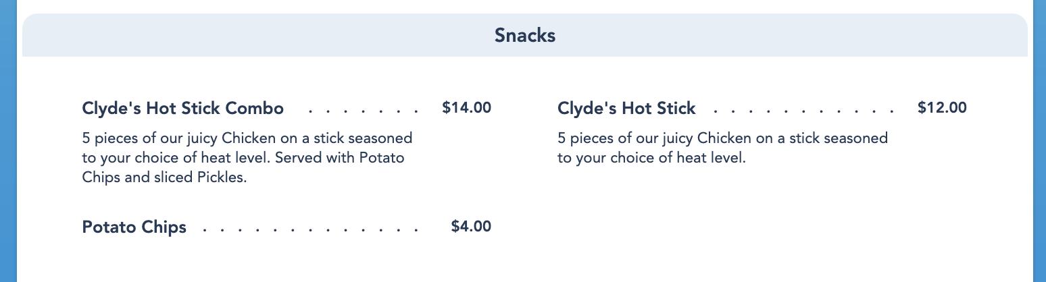Open the Potato Chips menu item

[x=134, y=227]
